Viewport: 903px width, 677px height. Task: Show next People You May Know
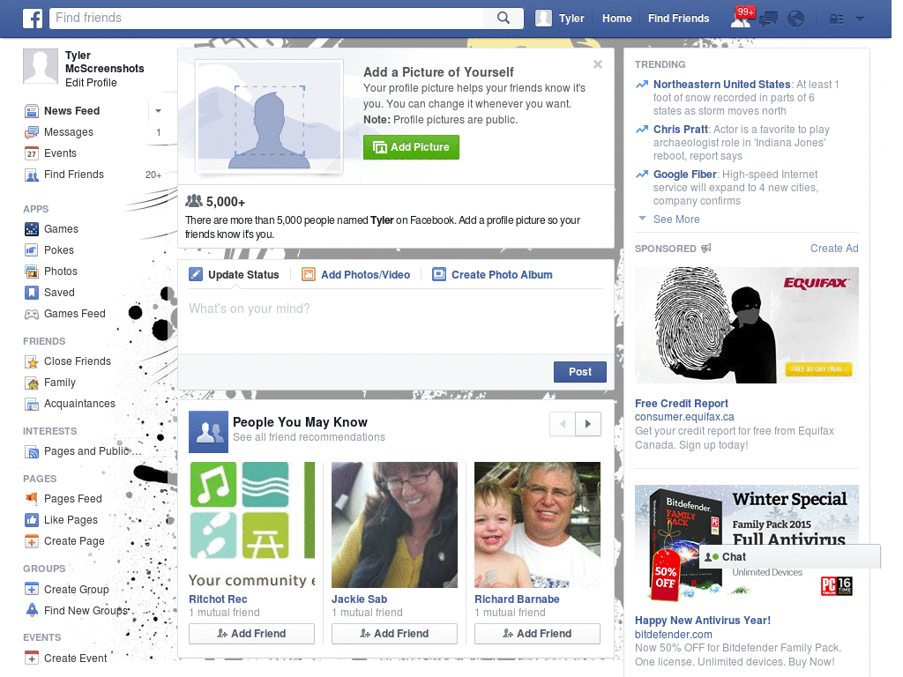point(588,424)
